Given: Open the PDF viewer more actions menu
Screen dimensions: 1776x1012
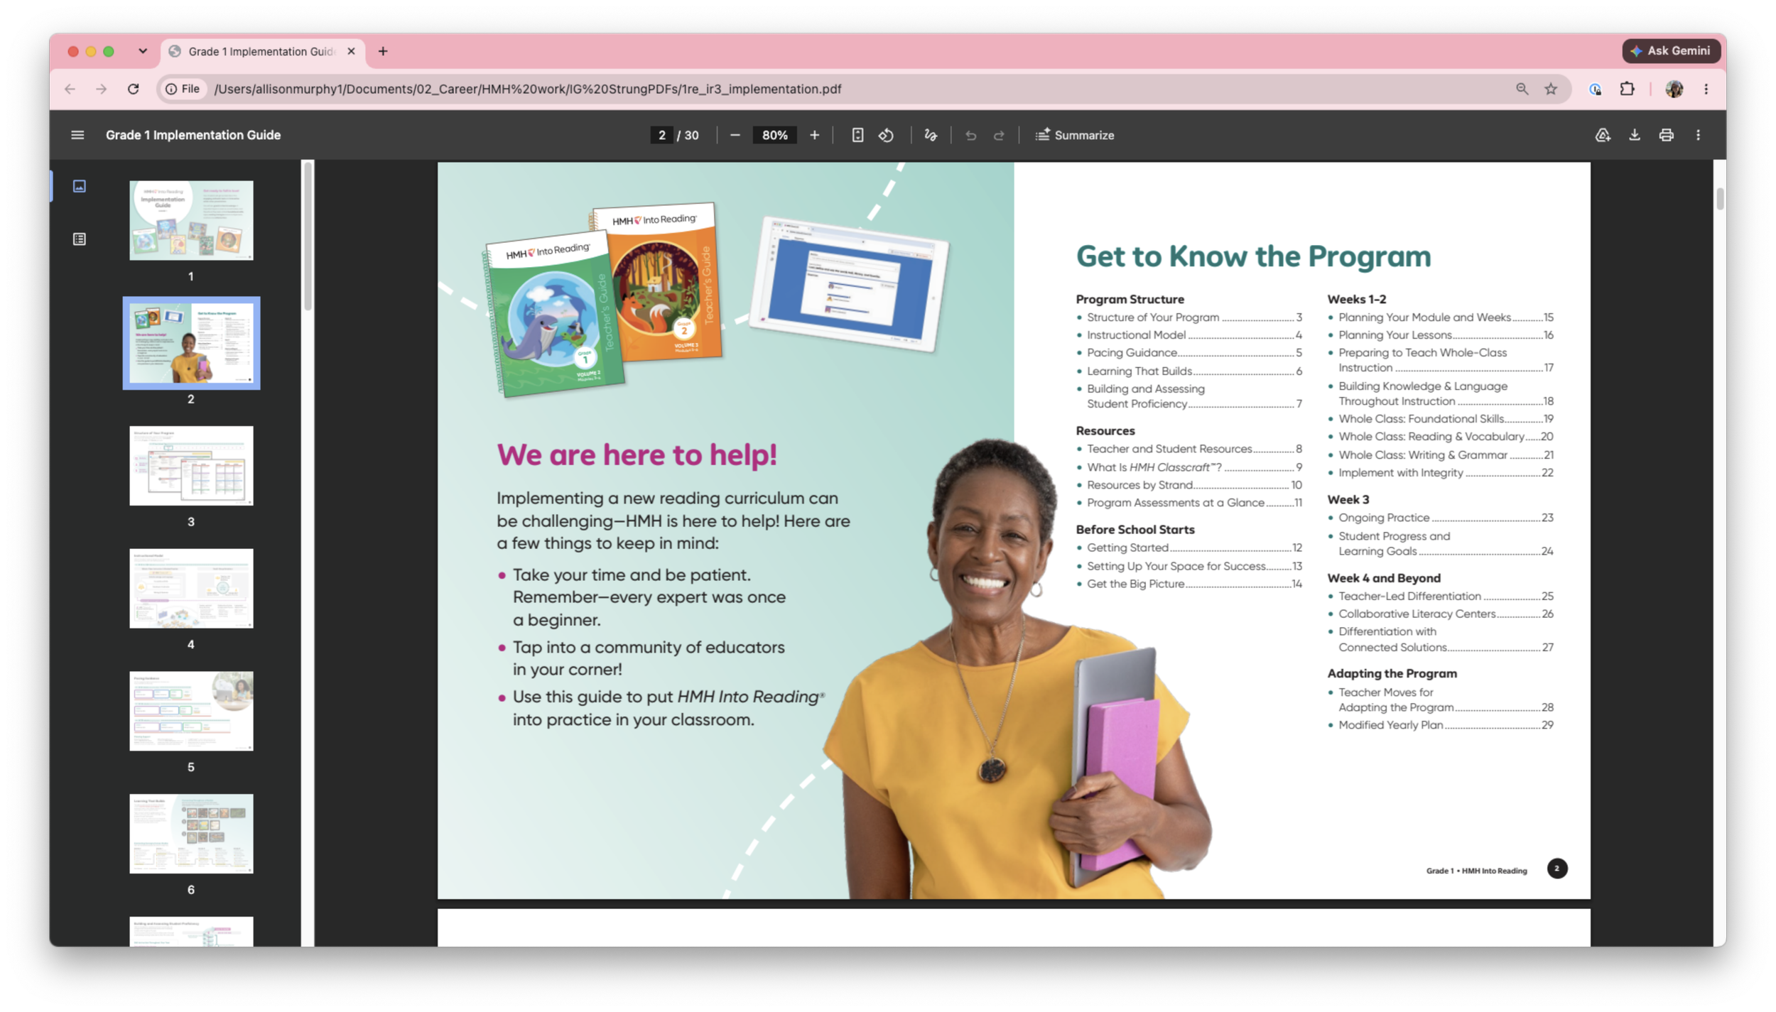Looking at the screenshot, I should [1698, 135].
